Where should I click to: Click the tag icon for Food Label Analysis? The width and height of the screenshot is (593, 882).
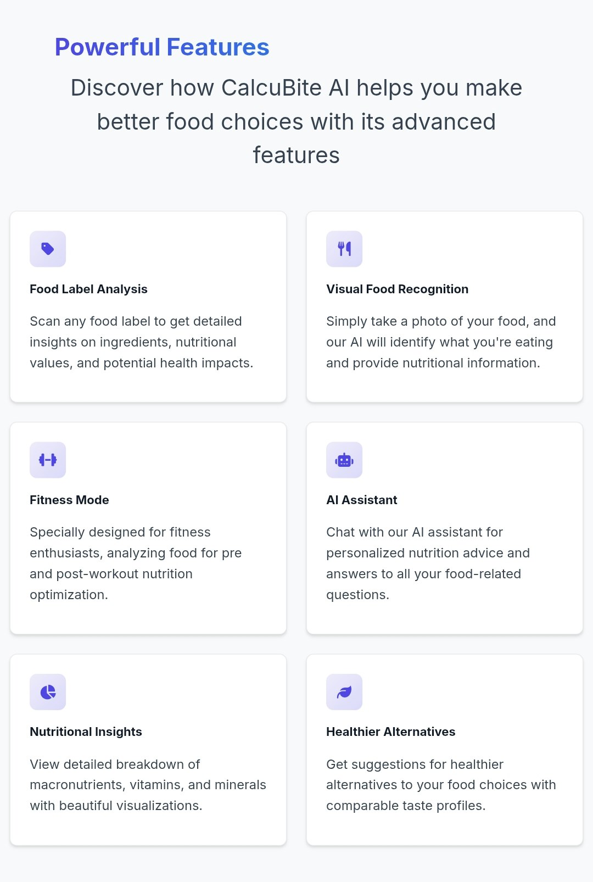coord(48,249)
